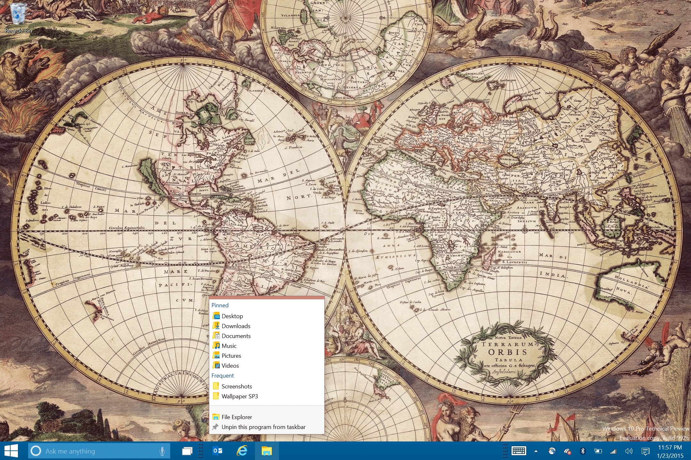
Task: Open the Action Center notifications icon
Action: click(x=645, y=451)
